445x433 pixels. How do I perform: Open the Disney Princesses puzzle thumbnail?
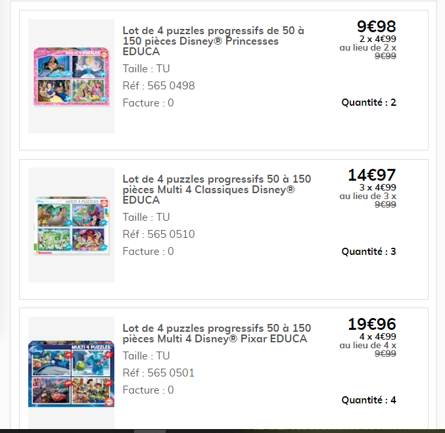tap(71, 76)
